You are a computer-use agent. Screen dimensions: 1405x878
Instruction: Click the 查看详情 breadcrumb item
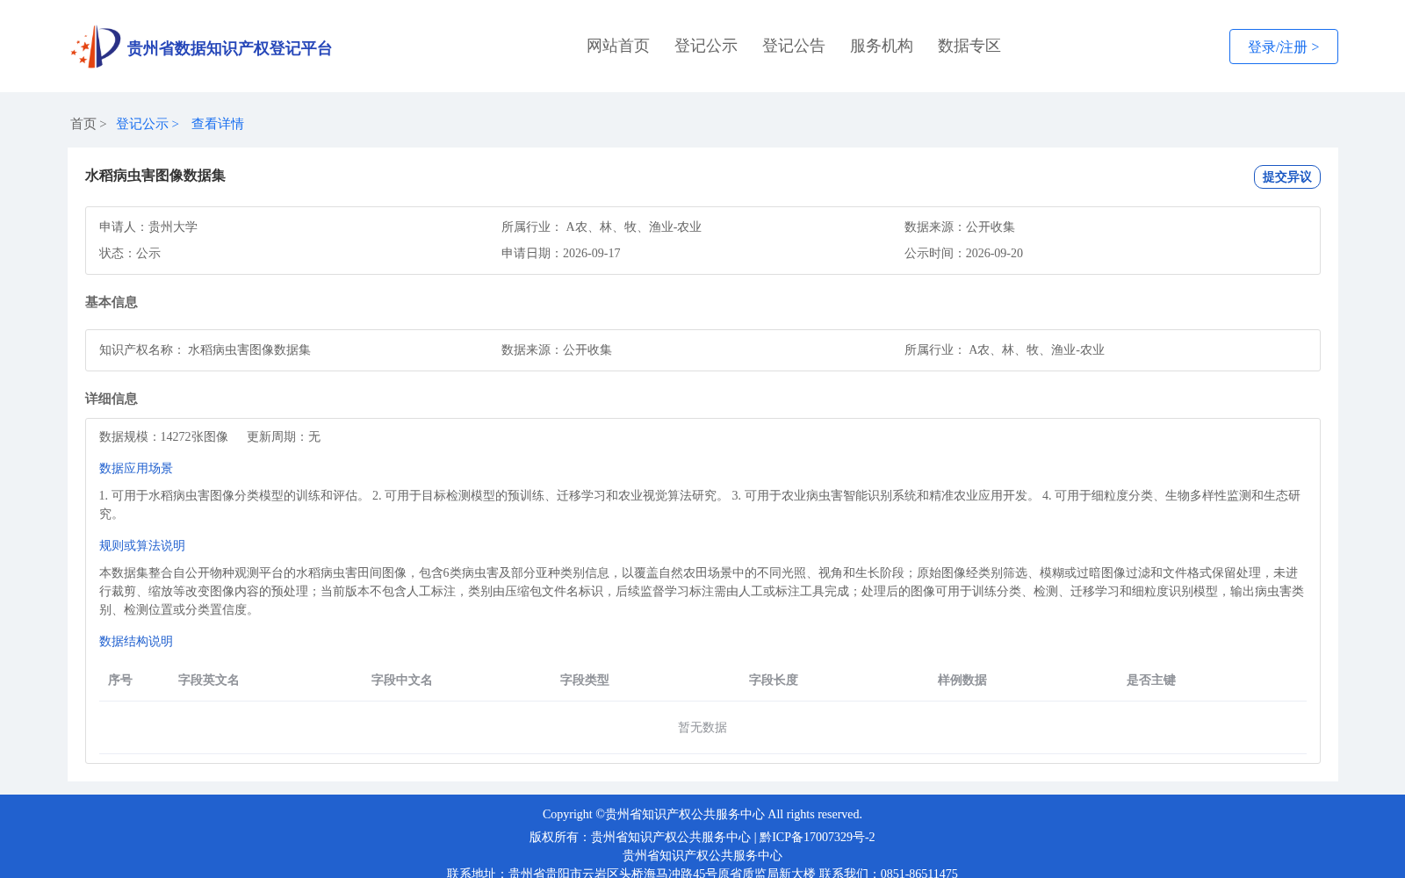point(218,124)
